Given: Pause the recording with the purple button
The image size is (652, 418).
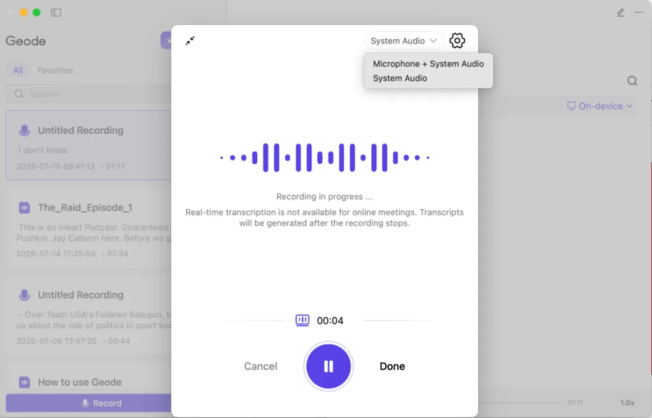Looking at the screenshot, I should [329, 366].
